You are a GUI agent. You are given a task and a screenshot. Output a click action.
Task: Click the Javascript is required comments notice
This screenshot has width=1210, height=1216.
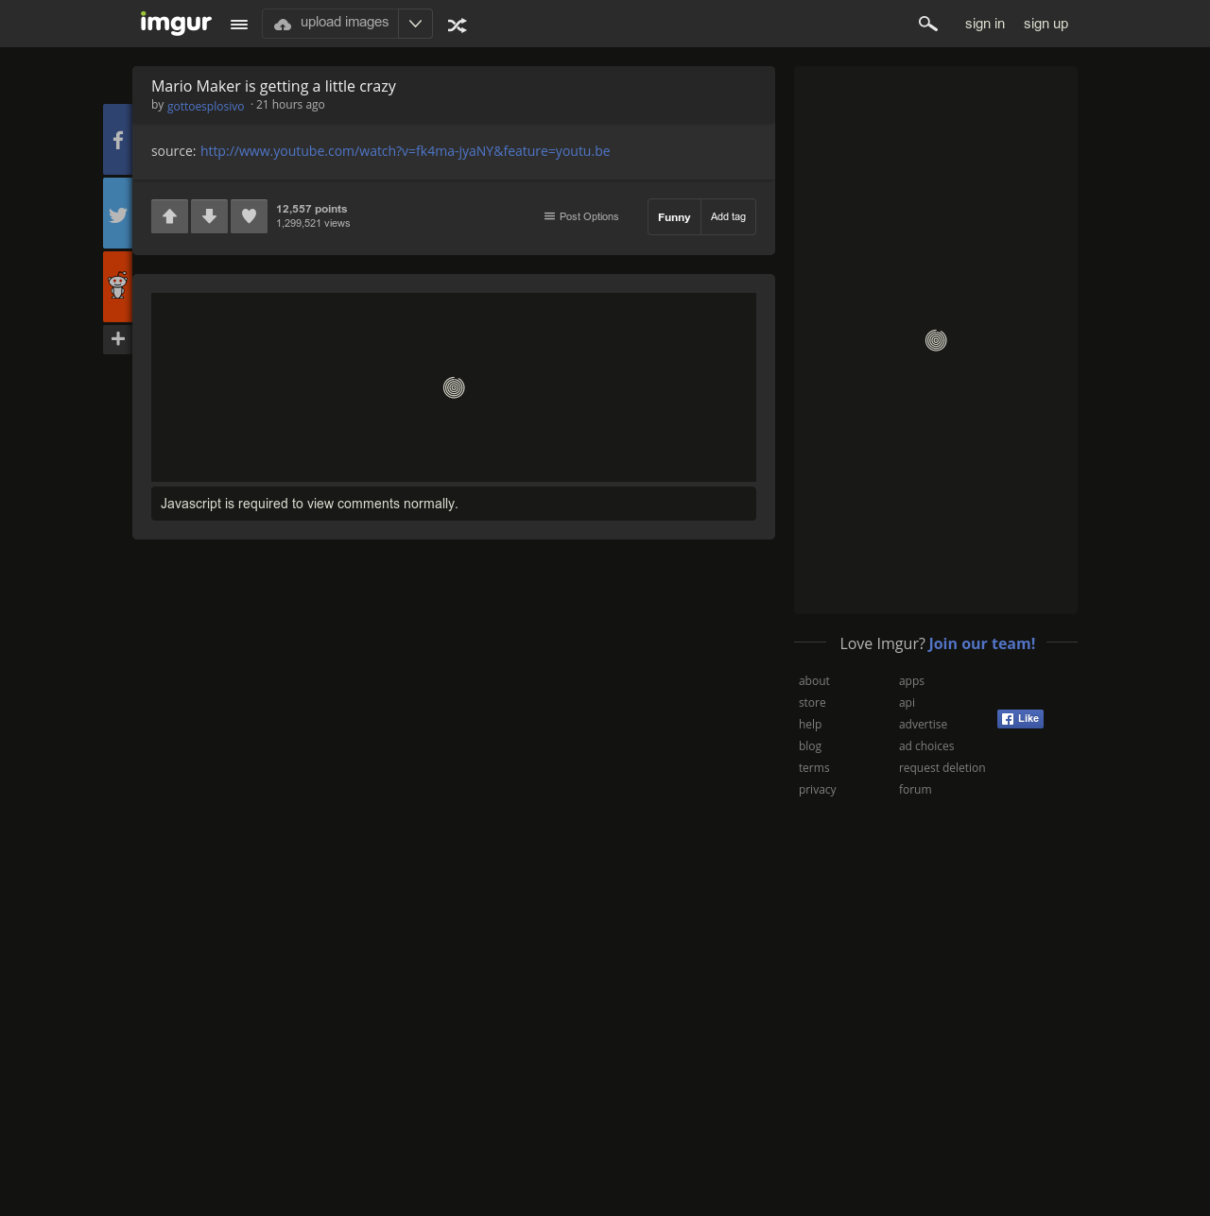point(454,504)
